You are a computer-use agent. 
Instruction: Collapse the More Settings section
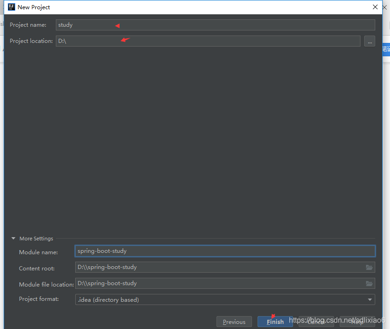(13, 238)
